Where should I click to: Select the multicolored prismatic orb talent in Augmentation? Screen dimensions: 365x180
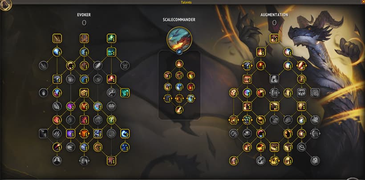coord(247,93)
